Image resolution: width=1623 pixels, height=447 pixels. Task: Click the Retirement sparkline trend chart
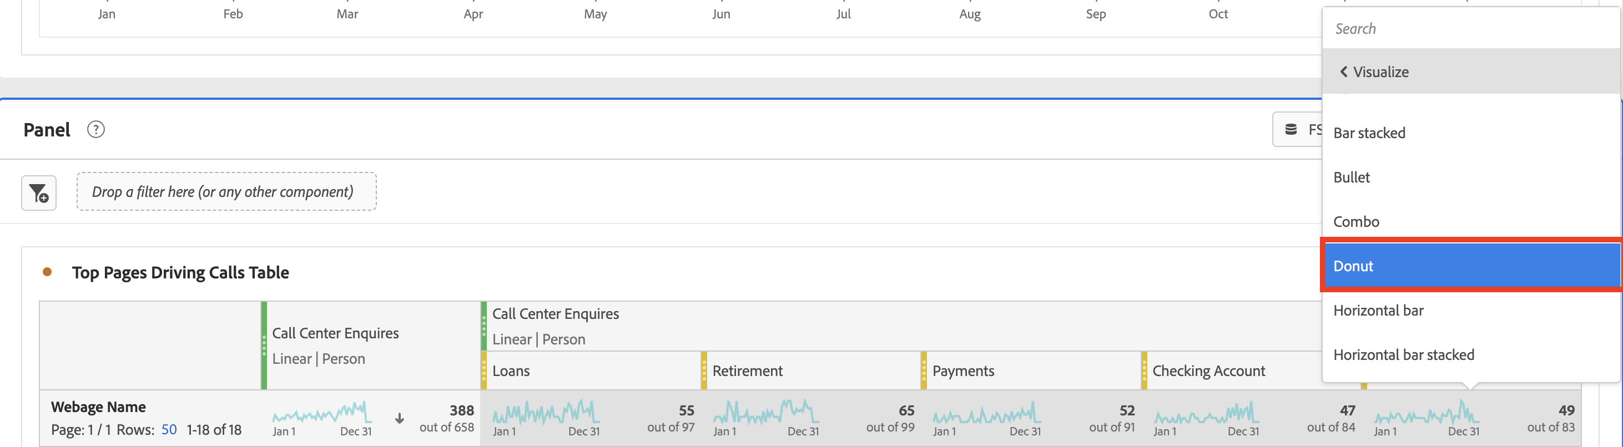pyautogui.click(x=766, y=413)
